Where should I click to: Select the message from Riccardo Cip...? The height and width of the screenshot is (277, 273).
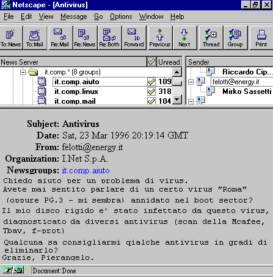point(247,72)
